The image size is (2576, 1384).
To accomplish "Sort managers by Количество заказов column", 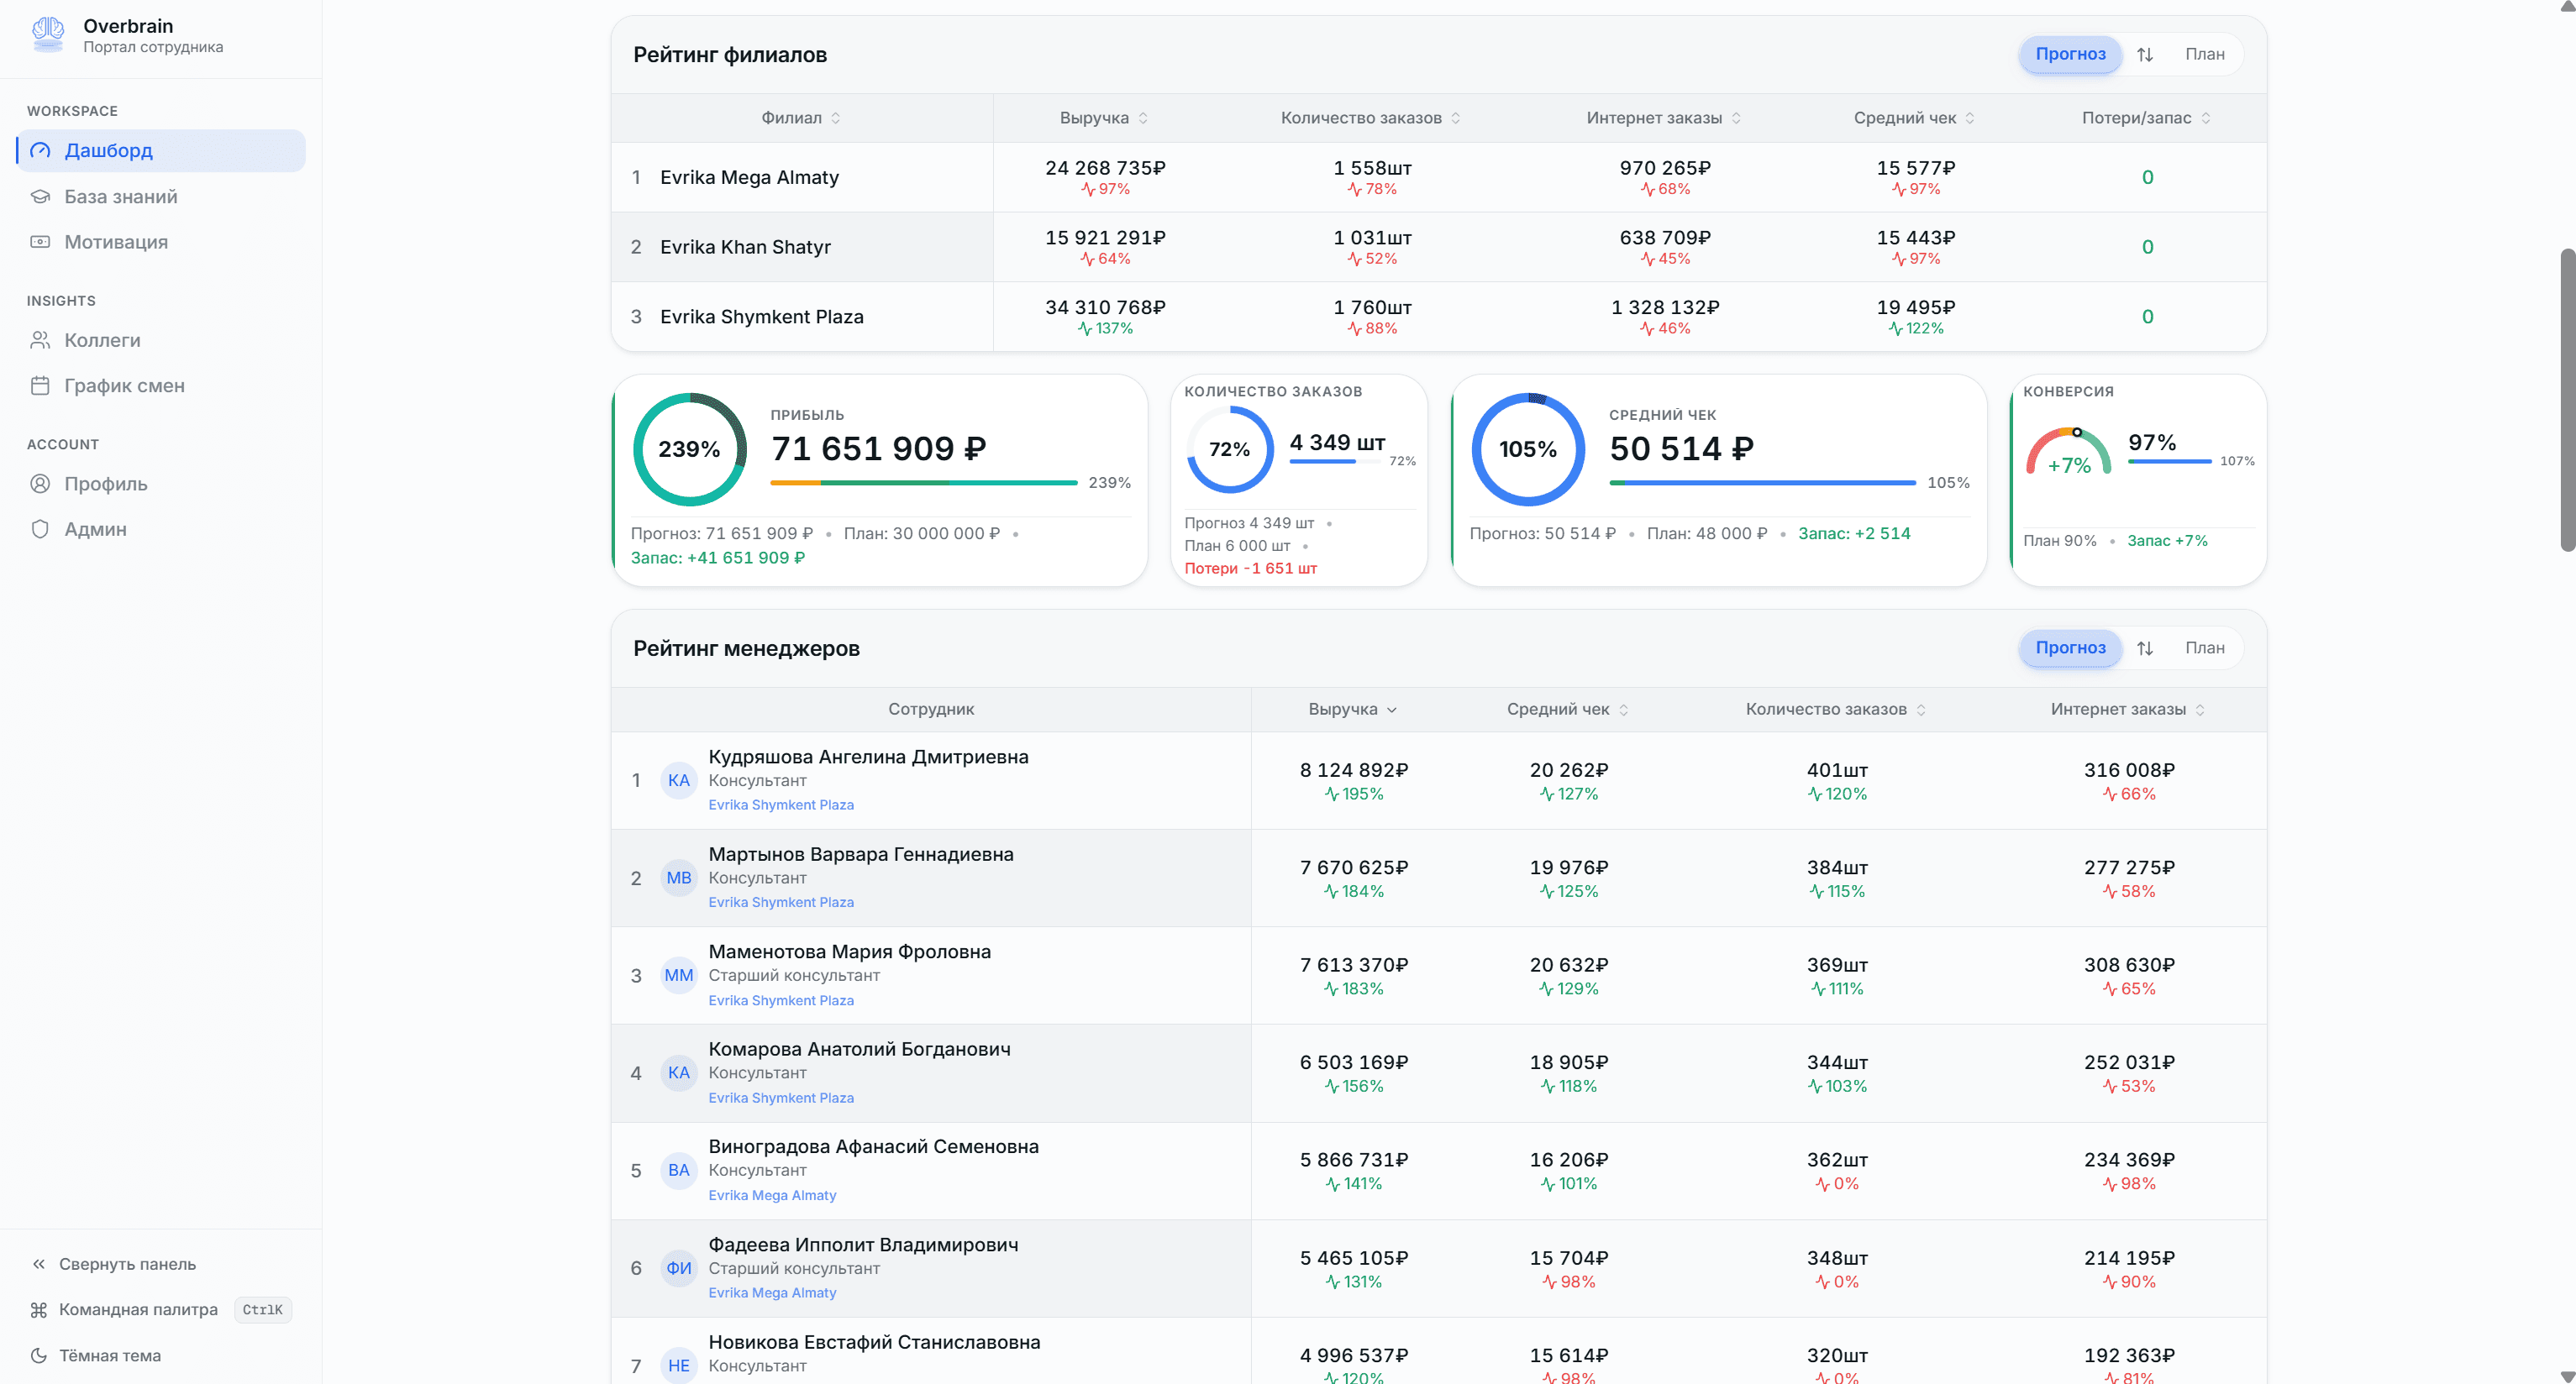I will tap(1836, 710).
